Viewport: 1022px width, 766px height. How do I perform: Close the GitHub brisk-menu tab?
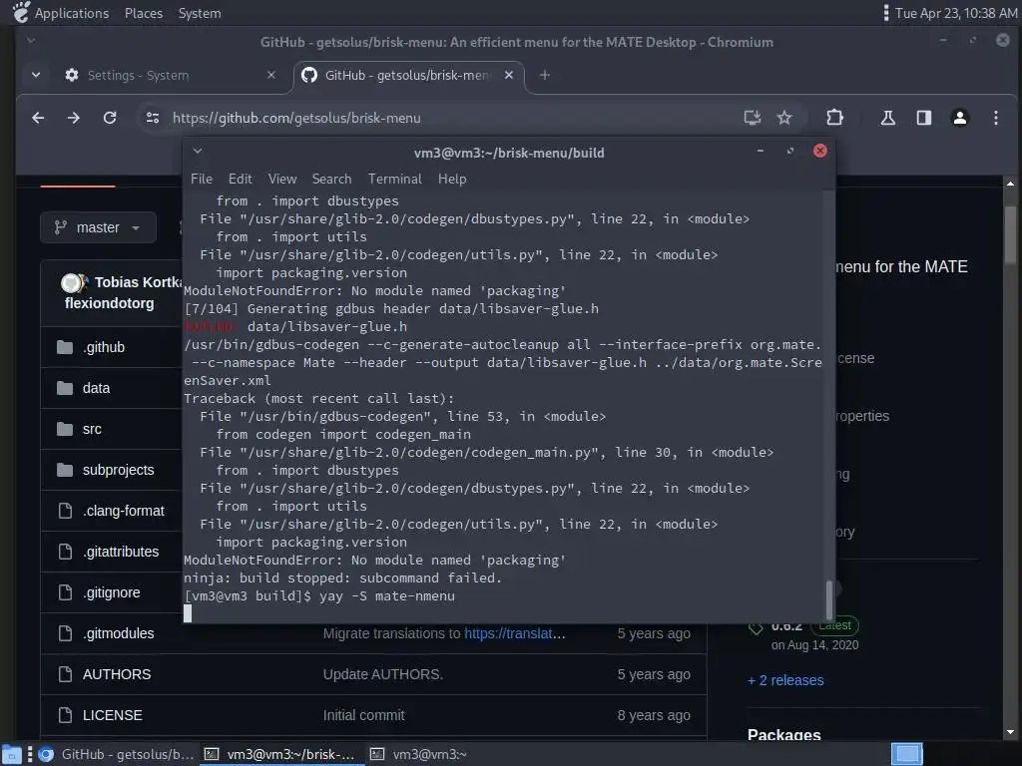coord(509,75)
